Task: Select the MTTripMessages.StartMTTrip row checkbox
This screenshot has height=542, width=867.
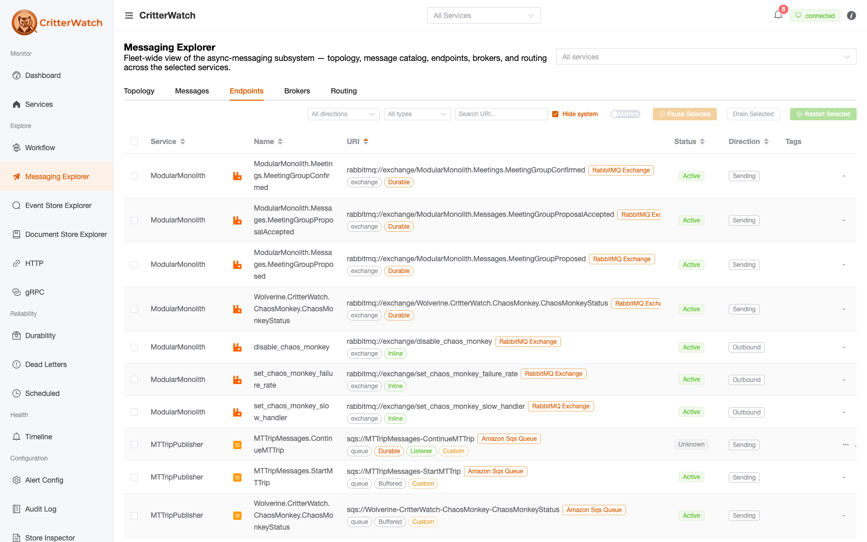Action: coord(134,477)
